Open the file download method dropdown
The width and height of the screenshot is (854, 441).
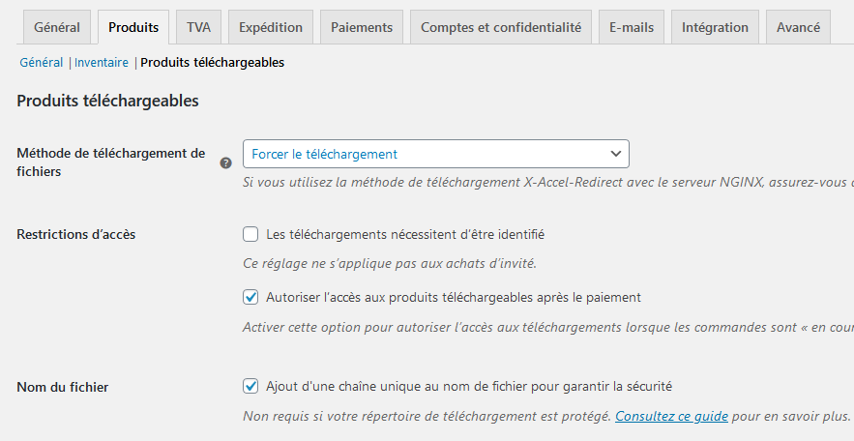[x=436, y=154]
